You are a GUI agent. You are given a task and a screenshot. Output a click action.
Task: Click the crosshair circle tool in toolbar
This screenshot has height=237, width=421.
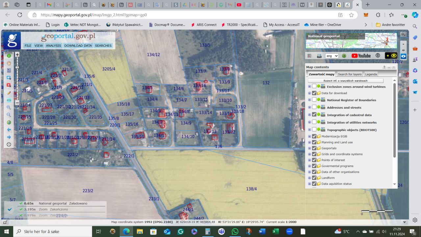9,145
